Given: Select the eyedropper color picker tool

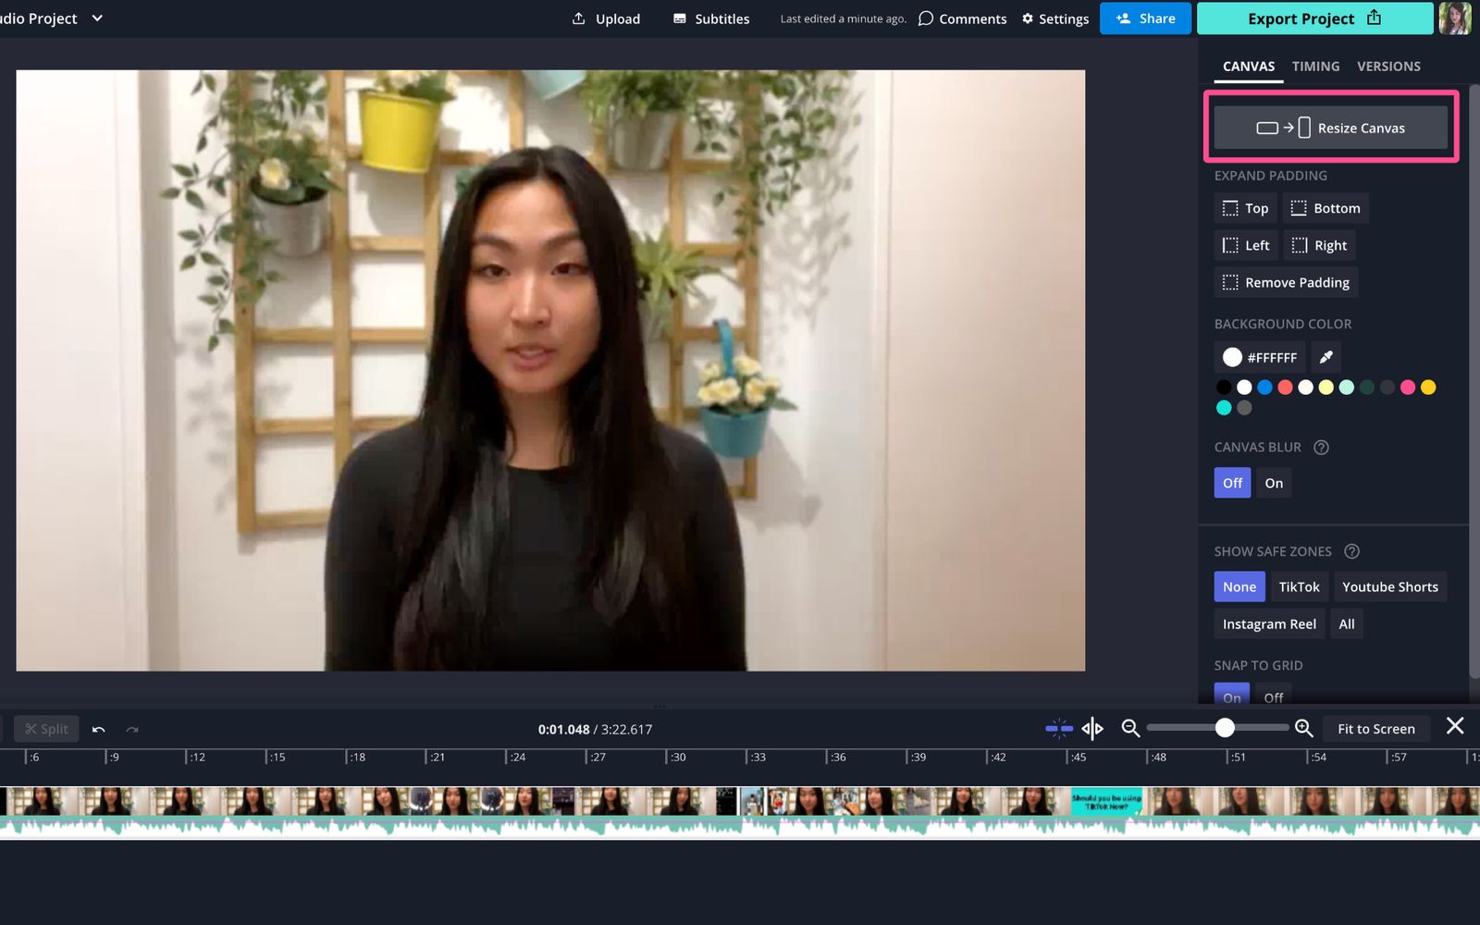Looking at the screenshot, I should pyautogui.click(x=1326, y=357).
